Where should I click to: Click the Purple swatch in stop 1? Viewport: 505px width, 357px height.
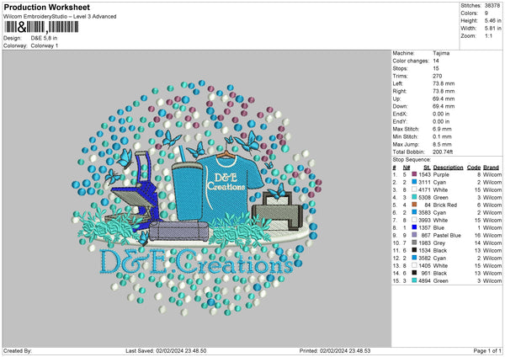tap(414, 174)
